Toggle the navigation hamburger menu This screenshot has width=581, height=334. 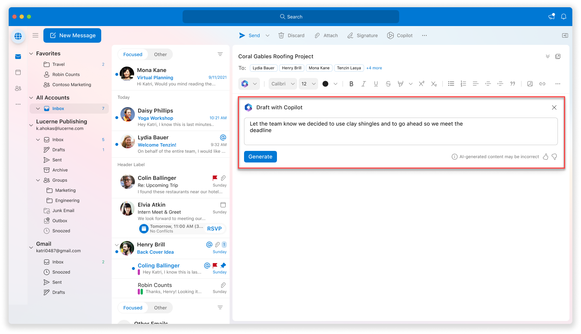[x=35, y=35]
